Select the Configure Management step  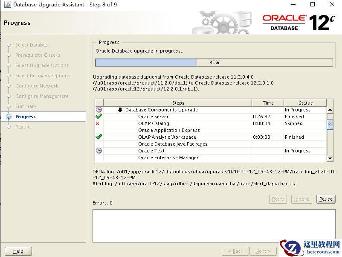(42, 96)
